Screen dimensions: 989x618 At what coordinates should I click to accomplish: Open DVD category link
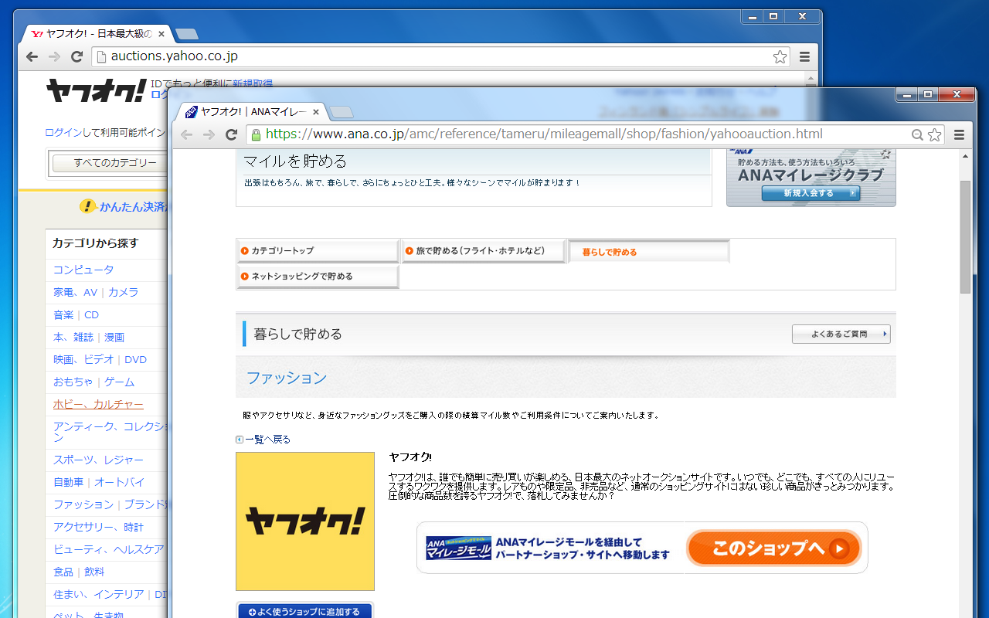point(135,359)
